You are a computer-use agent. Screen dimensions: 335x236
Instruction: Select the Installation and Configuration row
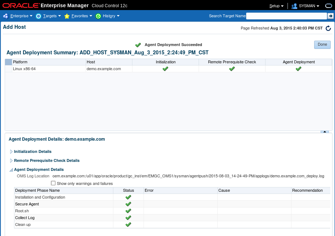coord(172,197)
